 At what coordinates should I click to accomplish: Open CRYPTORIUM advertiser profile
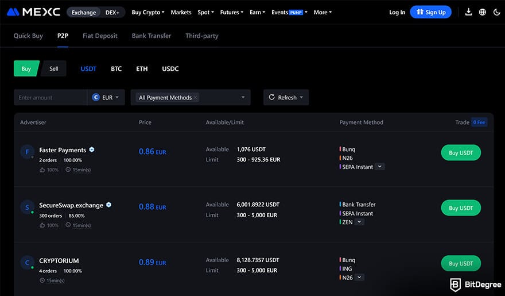tap(59, 260)
